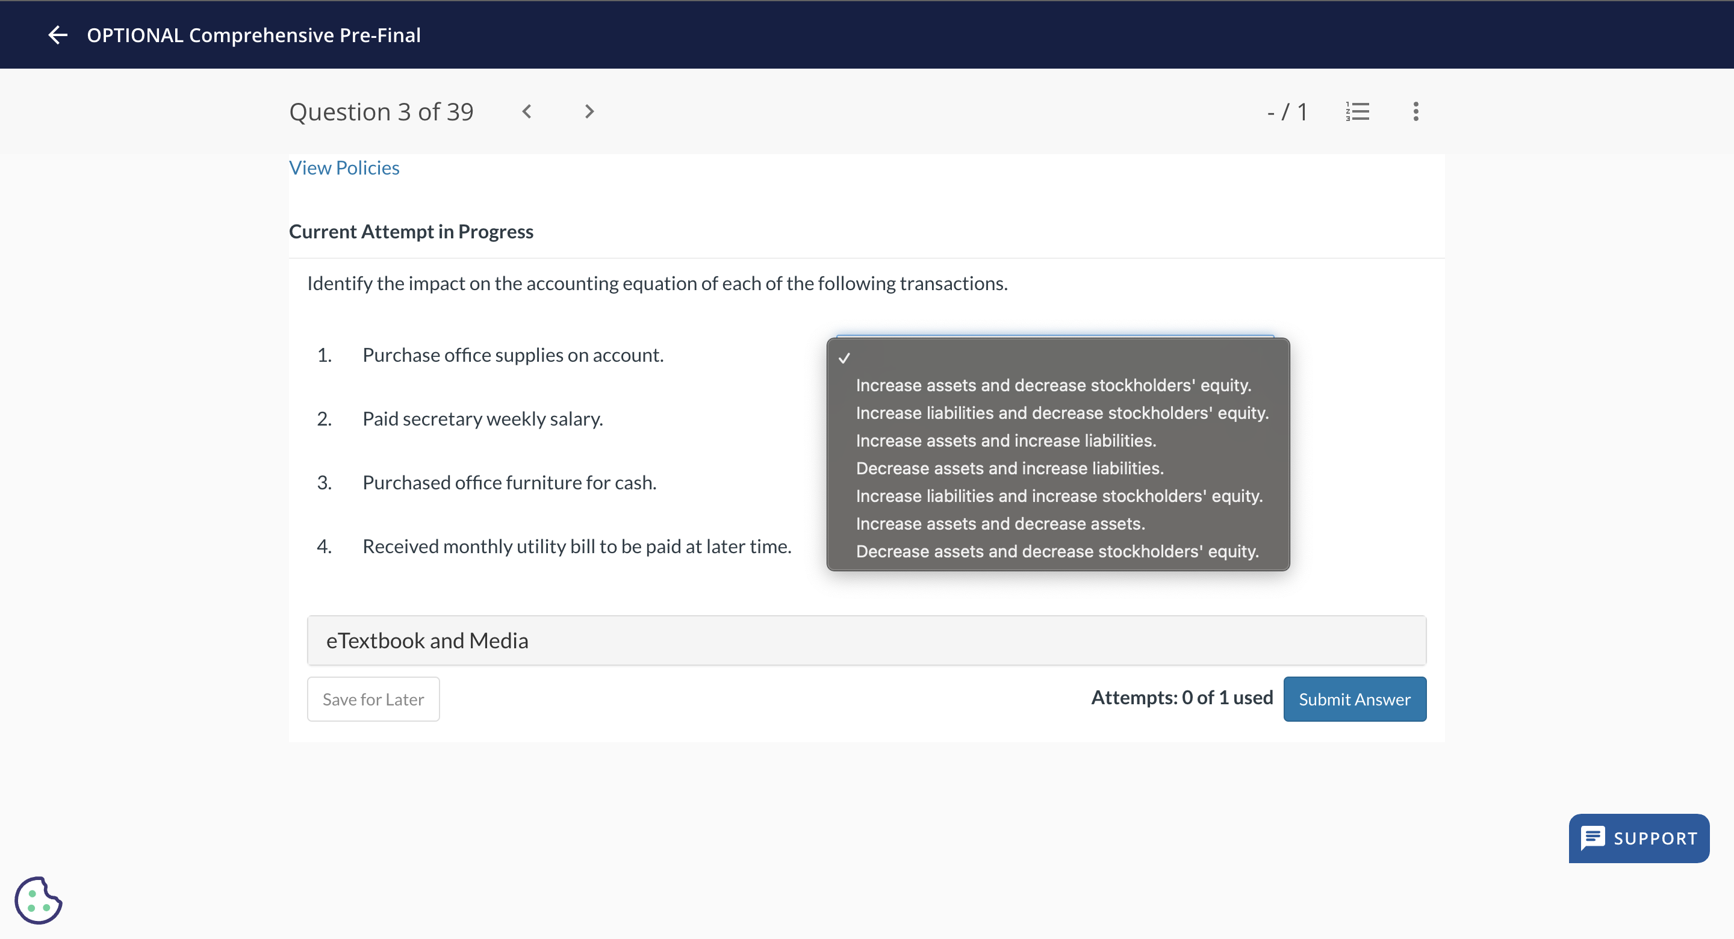
Task: Click the back arrow icon in header
Action: click(58, 35)
